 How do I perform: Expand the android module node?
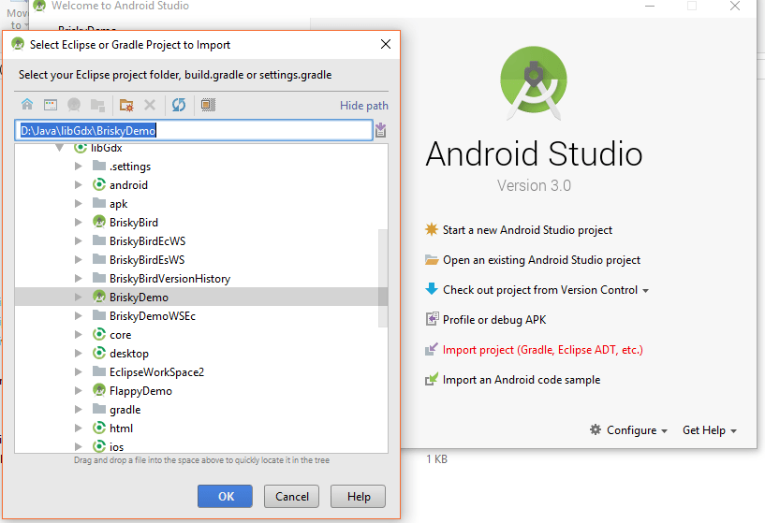(78, 184)
